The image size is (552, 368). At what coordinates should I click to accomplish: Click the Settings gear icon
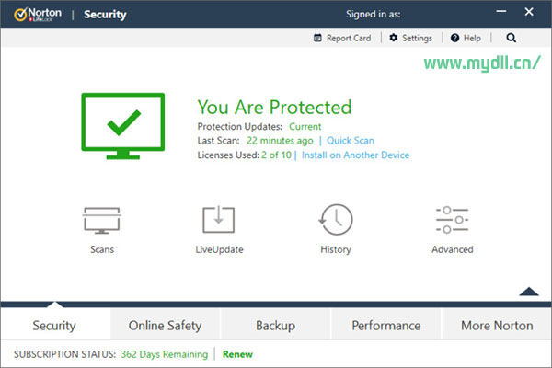(x=393, y=38)
